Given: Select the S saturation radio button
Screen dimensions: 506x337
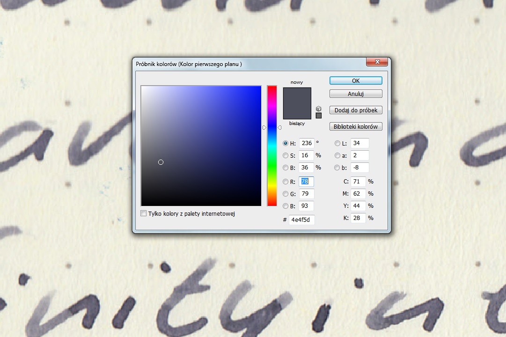Looking at the screenshot, I should click(286, 155).
